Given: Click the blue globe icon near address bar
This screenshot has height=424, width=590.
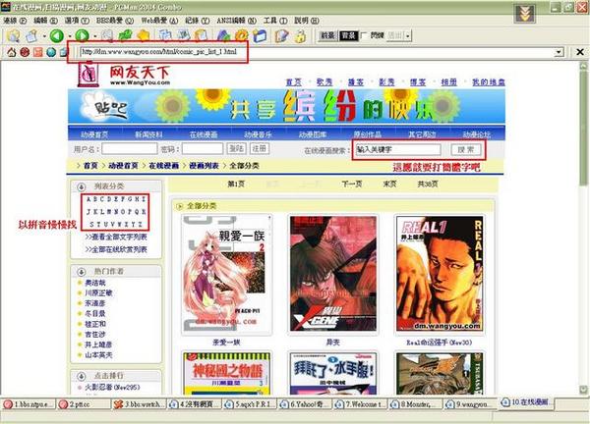Looking at the screenshot, I should pyautogui.click(x=51, y=52).
